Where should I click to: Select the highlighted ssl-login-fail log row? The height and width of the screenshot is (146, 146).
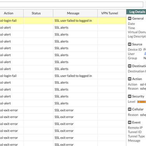click(x=63, y=21)
